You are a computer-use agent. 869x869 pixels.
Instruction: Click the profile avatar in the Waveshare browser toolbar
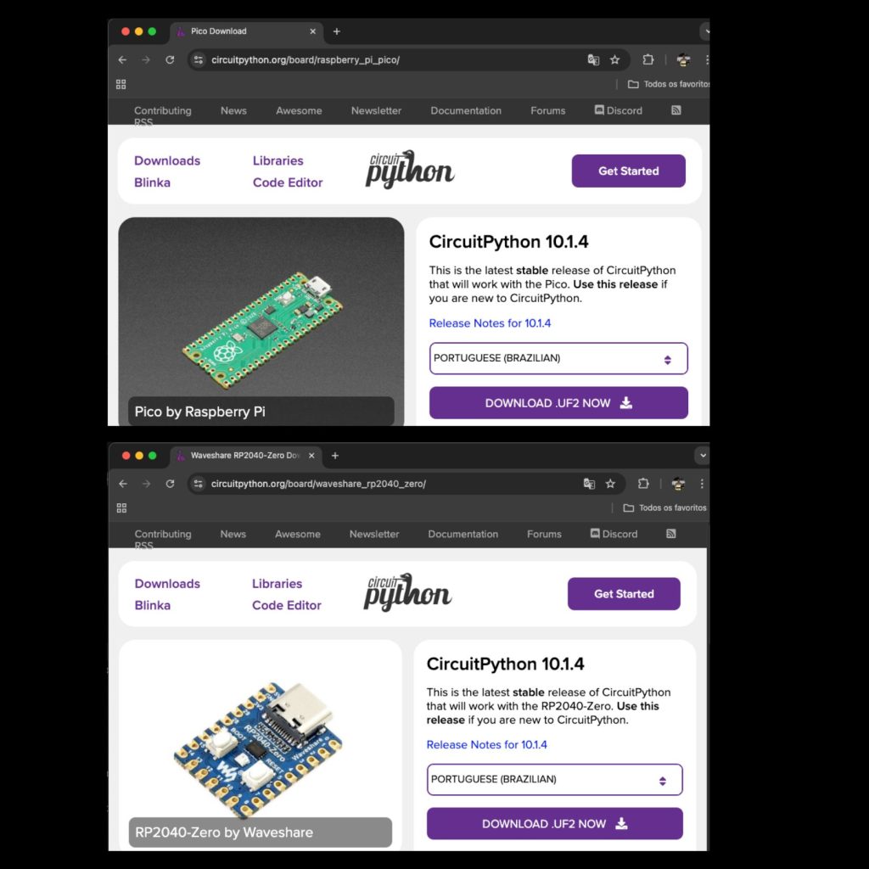(678, 484)
